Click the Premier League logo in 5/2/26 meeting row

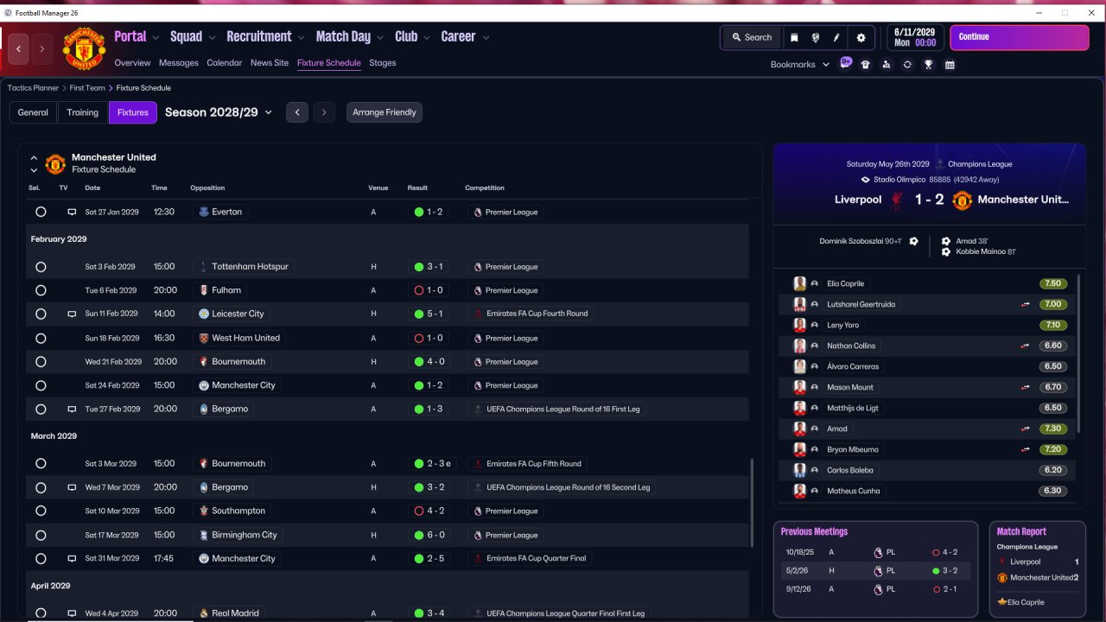pos(878,571)
